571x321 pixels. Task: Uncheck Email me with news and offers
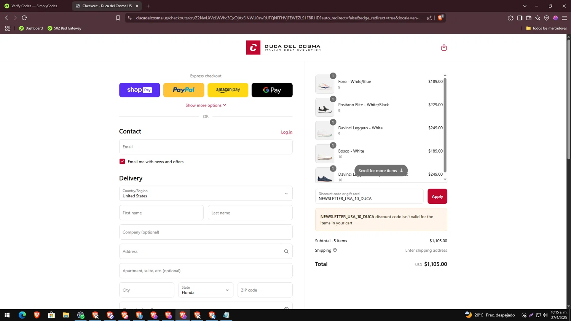coord(122,162)
